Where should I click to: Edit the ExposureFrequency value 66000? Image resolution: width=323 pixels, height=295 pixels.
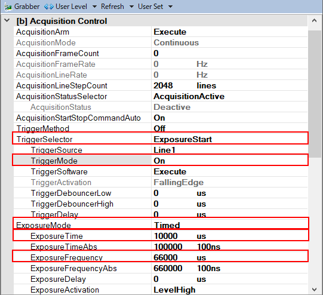(x=165, y=257)
